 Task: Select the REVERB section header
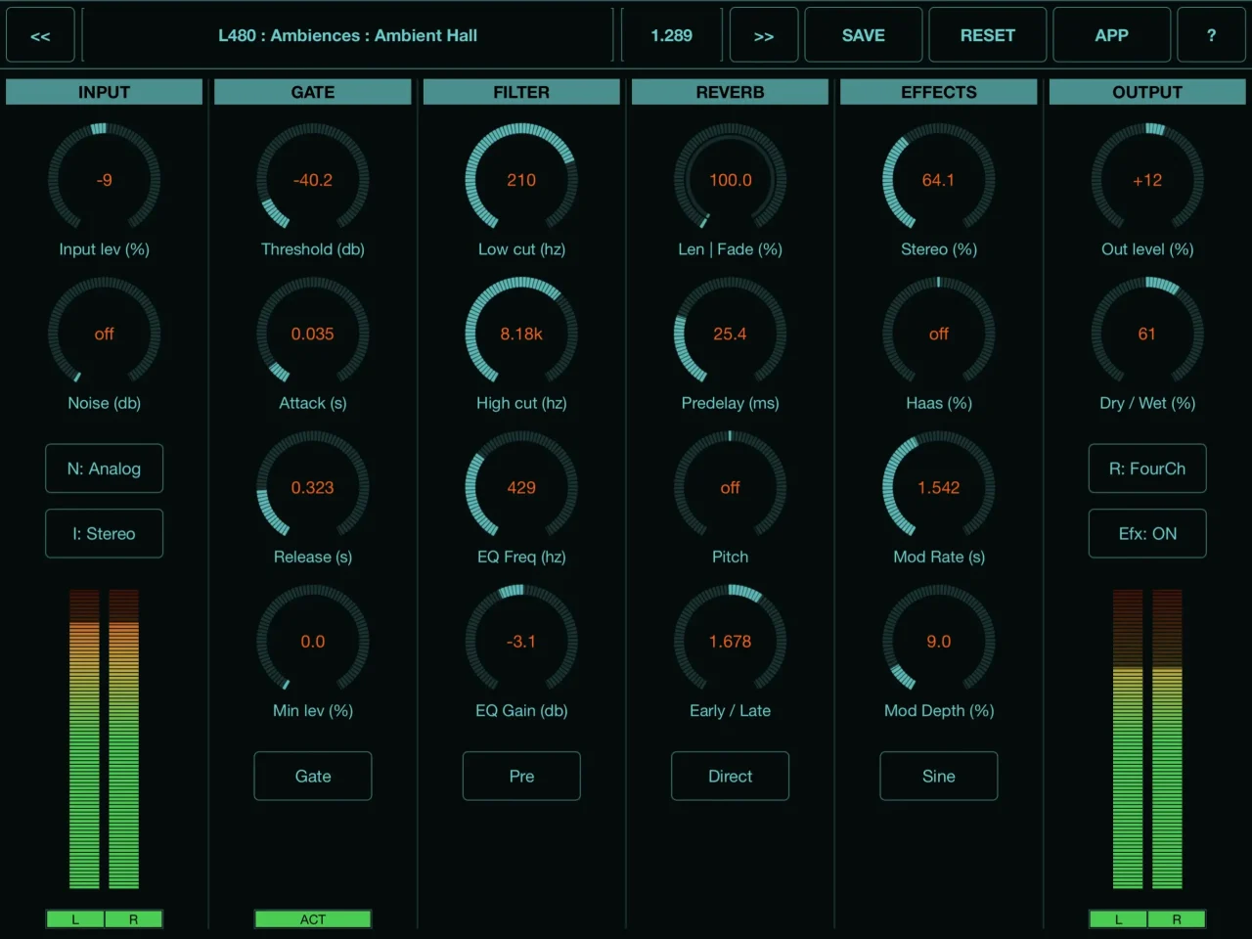coord(731,92)
